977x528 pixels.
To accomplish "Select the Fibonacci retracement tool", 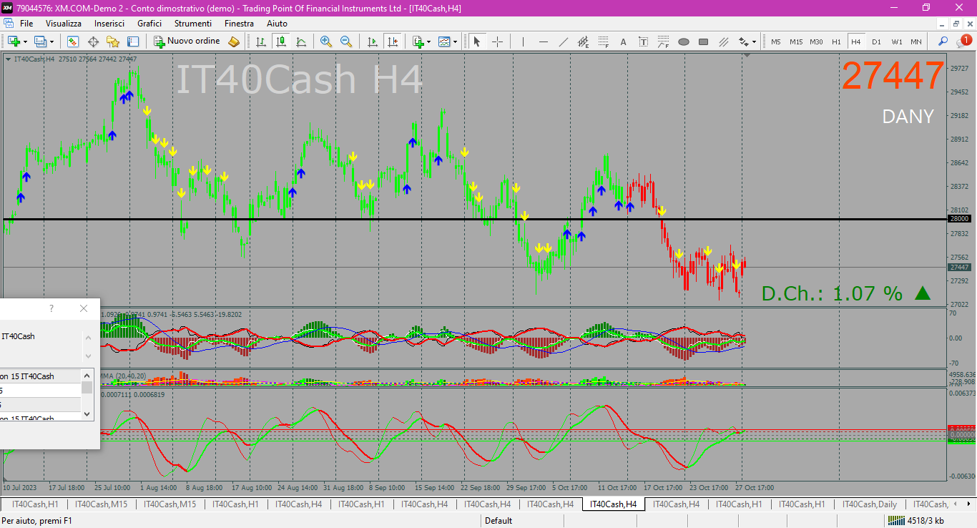I will click(x=603, y=41).
